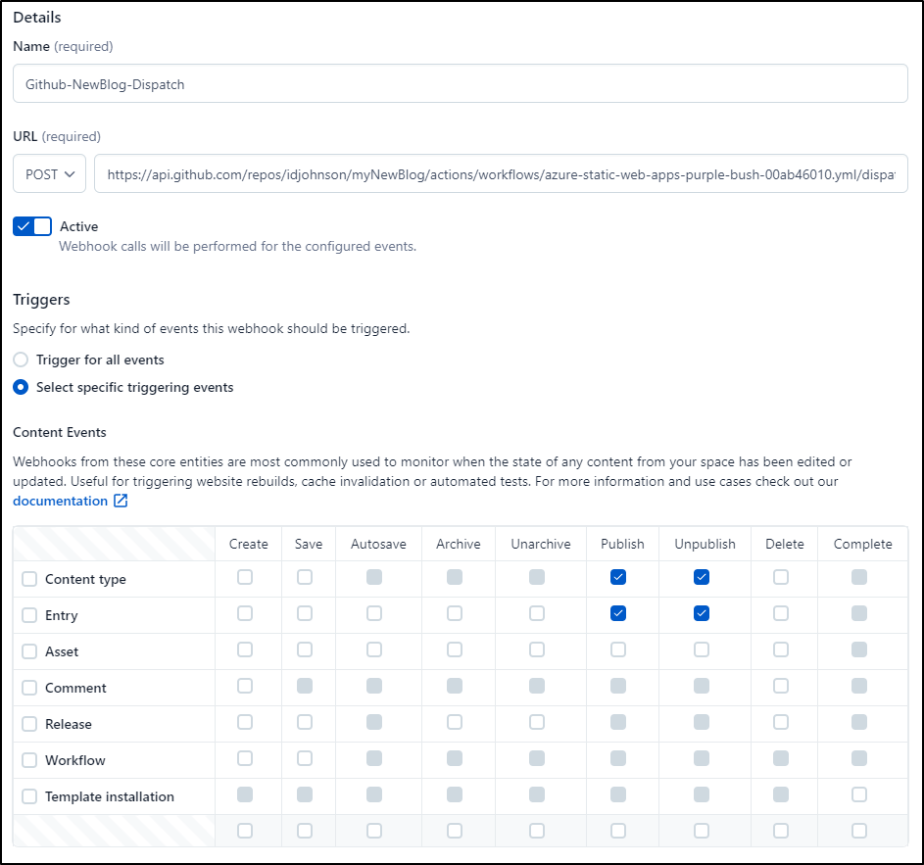Toggle the Active webhook switch
This screenshot has width=924, height=865.
coord(32,226)
